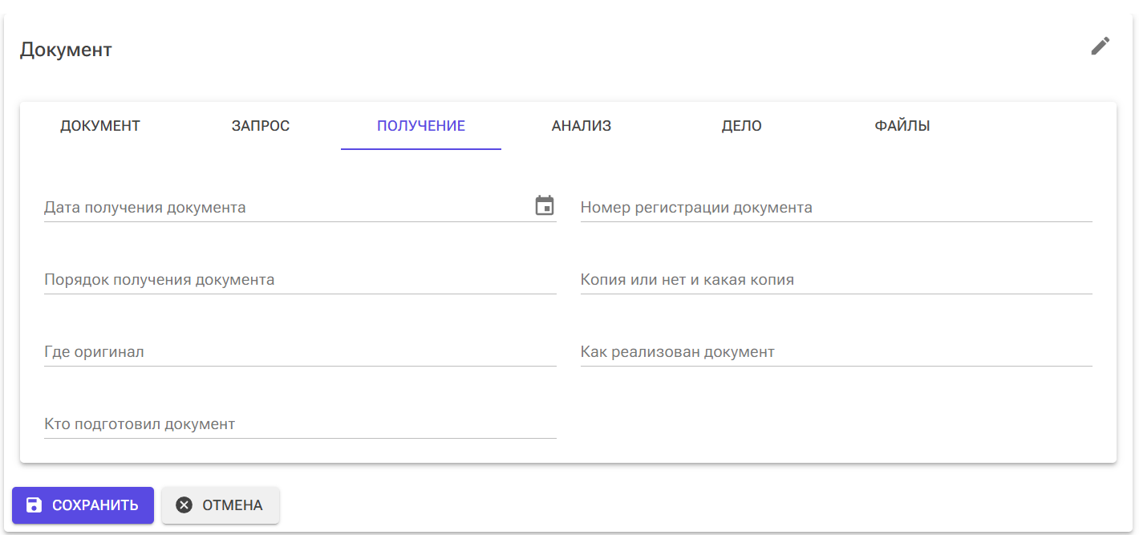Click the pencil edit icon

point(1100,47)
